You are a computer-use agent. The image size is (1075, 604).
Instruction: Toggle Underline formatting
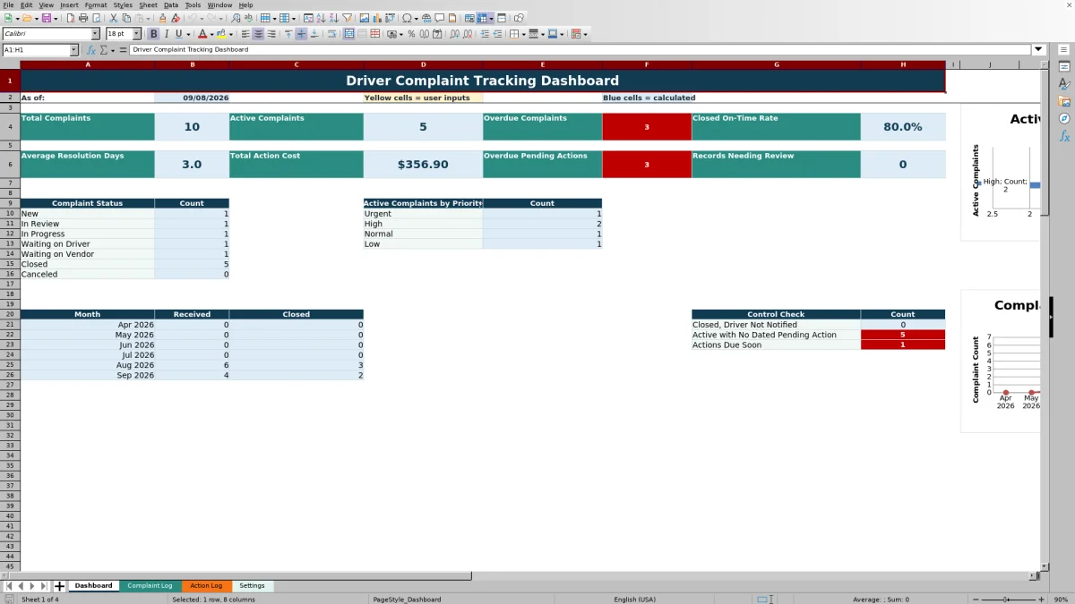click(178, 34)
